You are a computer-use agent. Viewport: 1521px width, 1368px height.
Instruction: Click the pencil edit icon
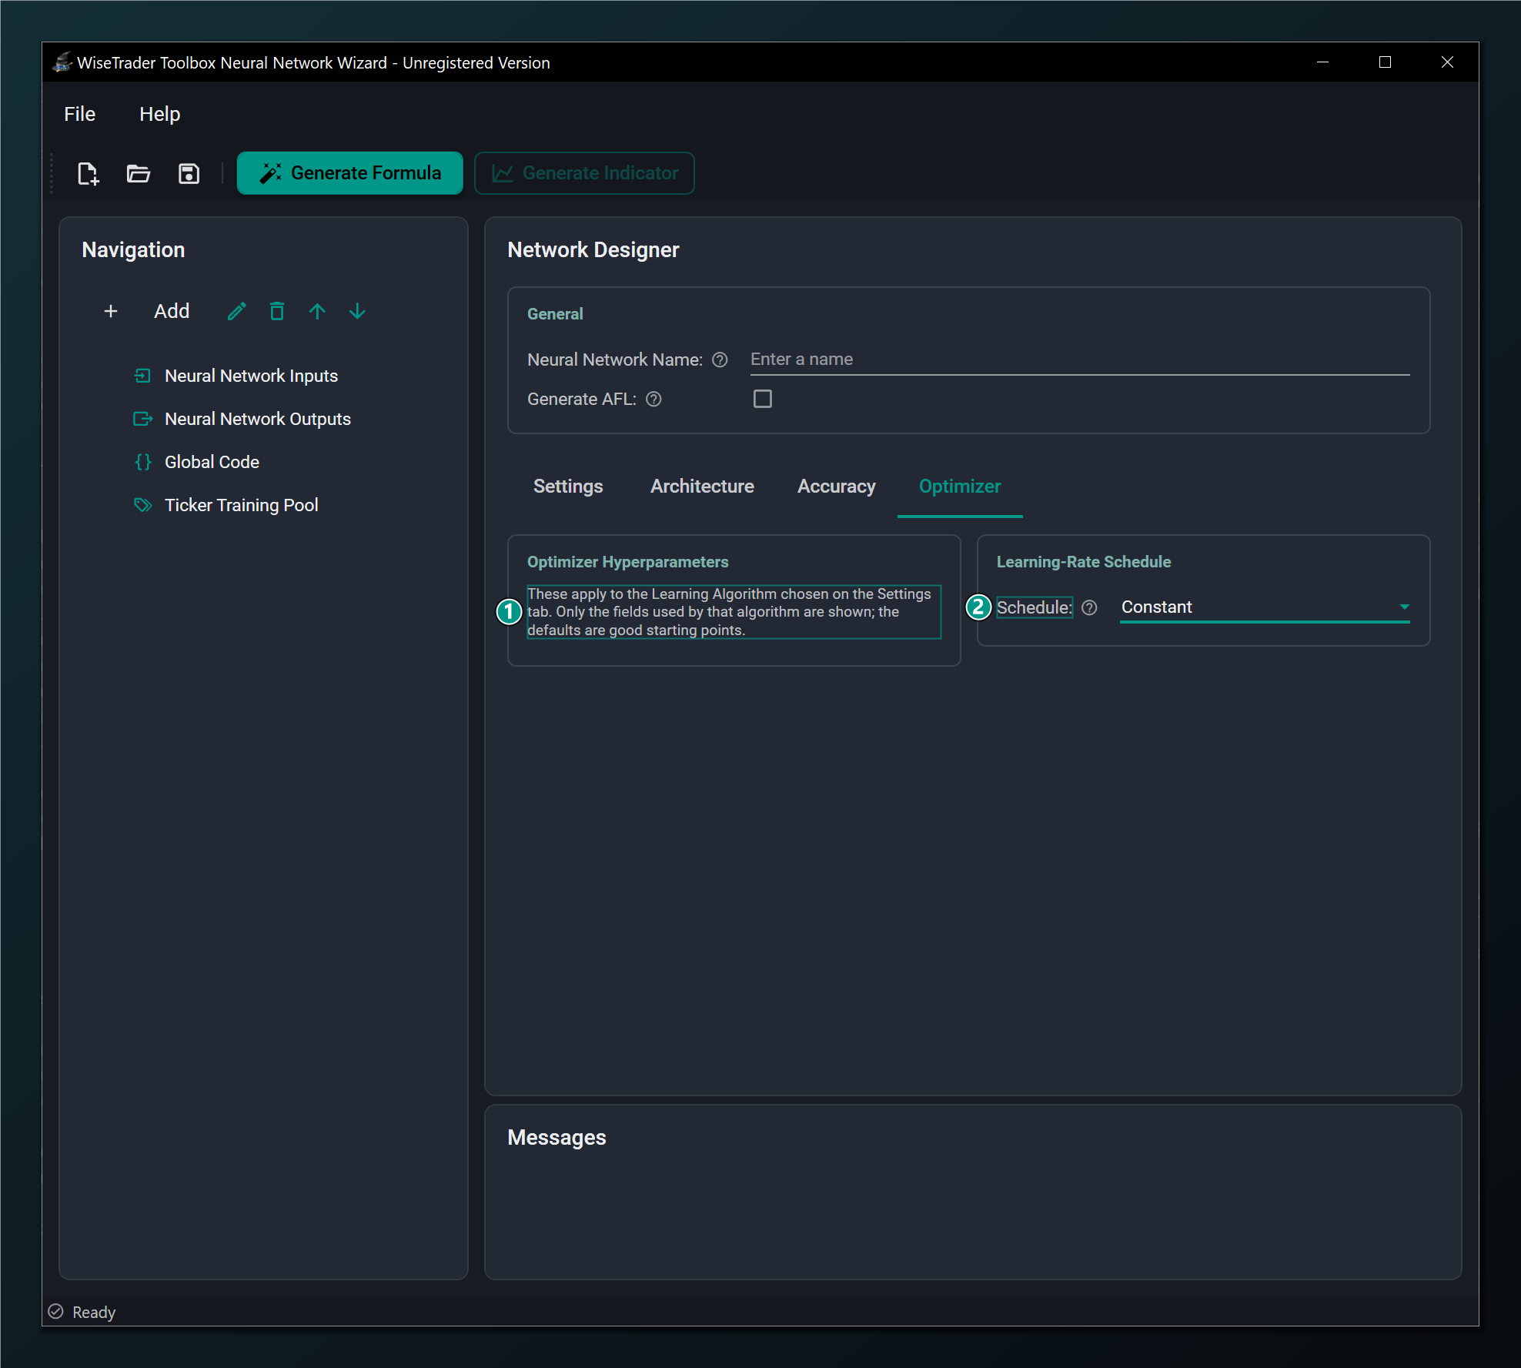click(237, 311)
